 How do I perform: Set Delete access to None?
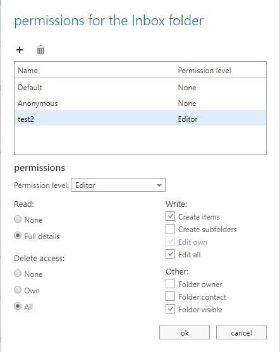(18, 273)
